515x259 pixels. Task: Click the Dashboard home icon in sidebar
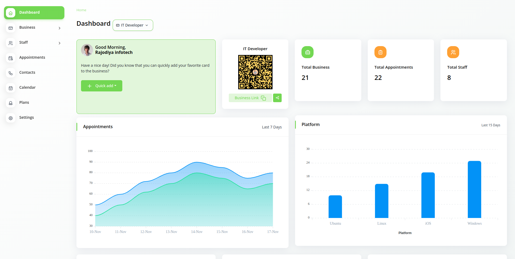(x=11, y=13)
